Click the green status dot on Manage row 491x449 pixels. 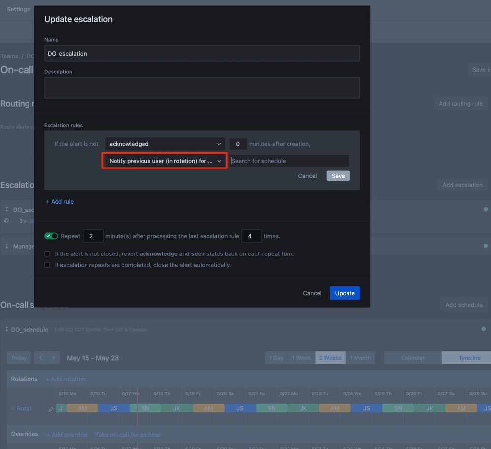[x=486, y=246]
